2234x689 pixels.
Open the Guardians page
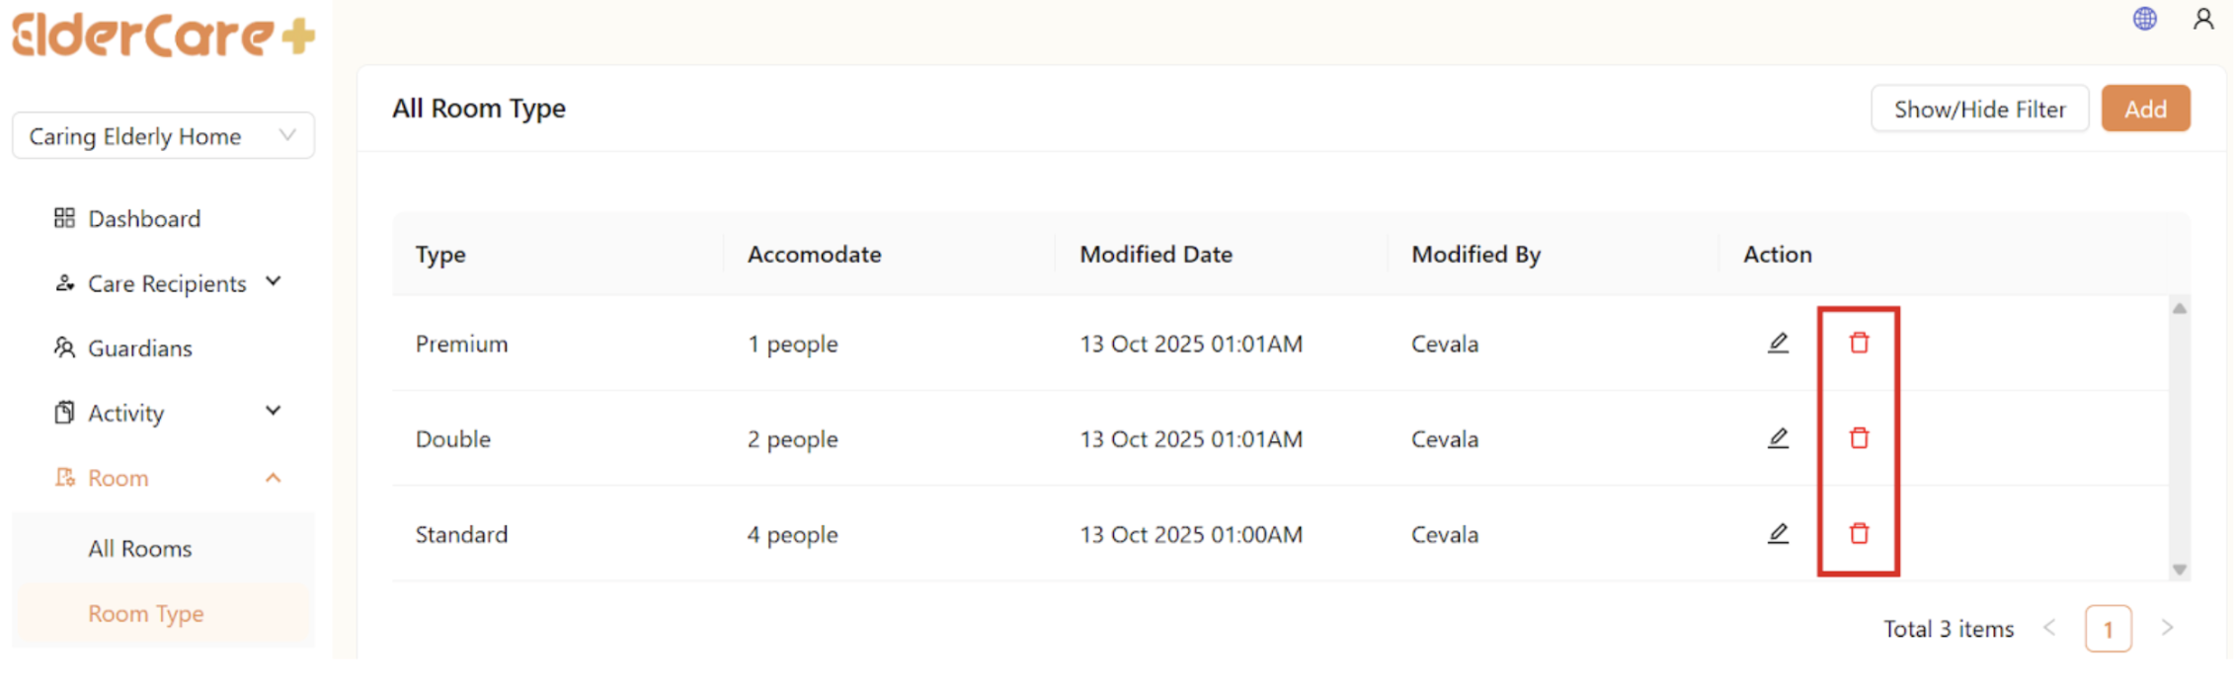(139, 348)
